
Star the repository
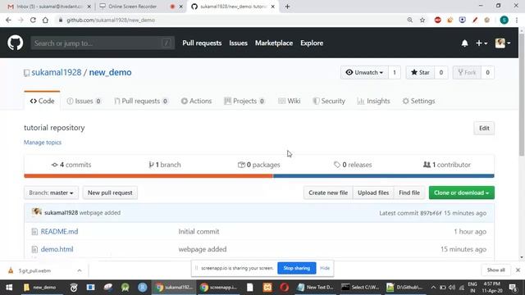[420, 73]
